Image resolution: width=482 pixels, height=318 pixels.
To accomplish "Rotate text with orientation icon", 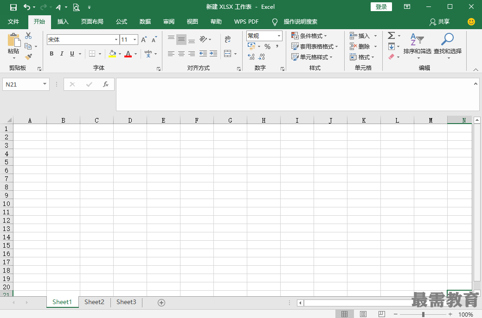I will [203, 39].
